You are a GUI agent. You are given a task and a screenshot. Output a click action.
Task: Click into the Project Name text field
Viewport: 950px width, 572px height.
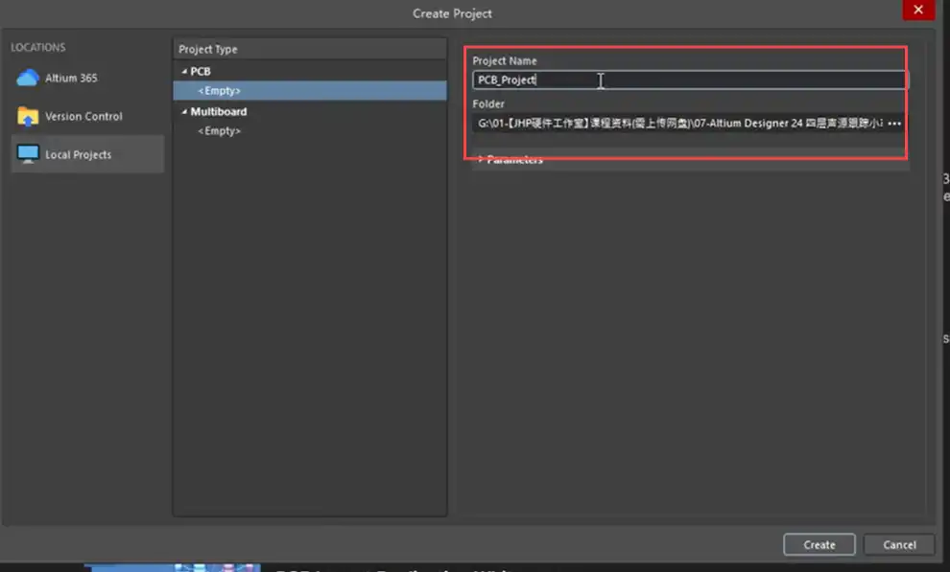(x=689, y=80)
